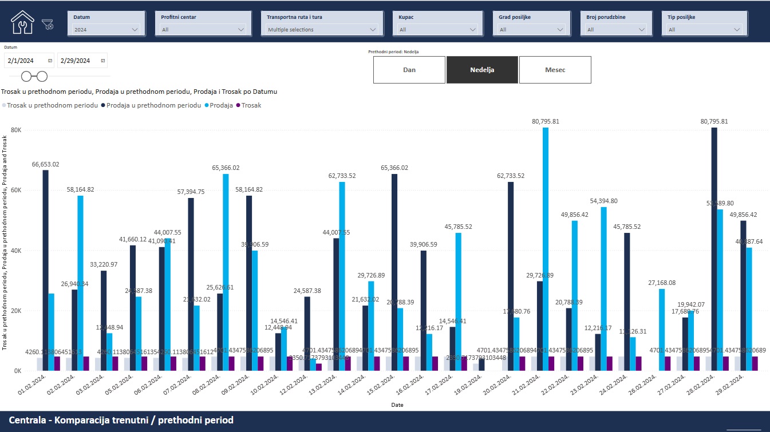Click the purple Trosak legend dot
The width and height of the screenshot is (770, 432).
click(x=238, y=105)
